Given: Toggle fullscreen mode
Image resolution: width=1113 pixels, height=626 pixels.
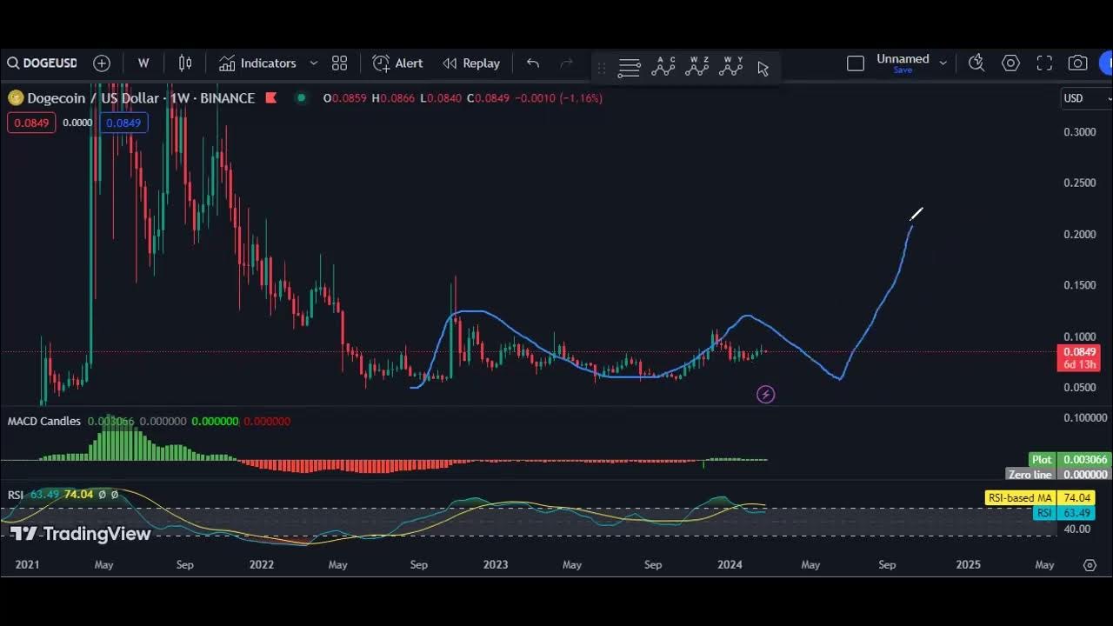Looking at the screenshot, I should click(x=1044, y=63).
